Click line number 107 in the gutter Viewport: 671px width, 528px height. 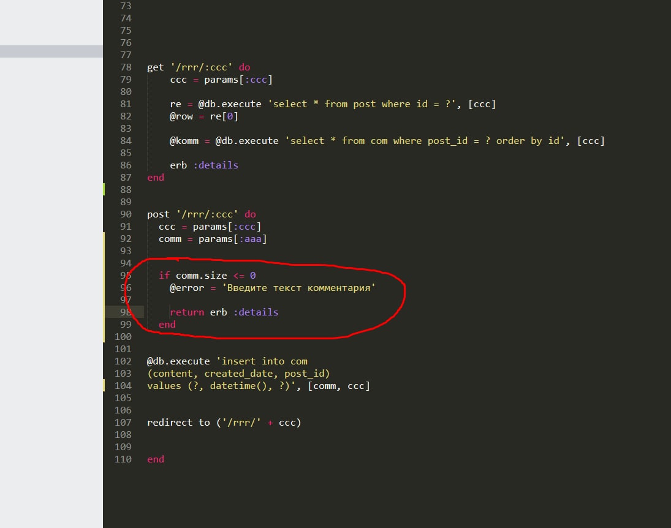(x=123, y=423)
